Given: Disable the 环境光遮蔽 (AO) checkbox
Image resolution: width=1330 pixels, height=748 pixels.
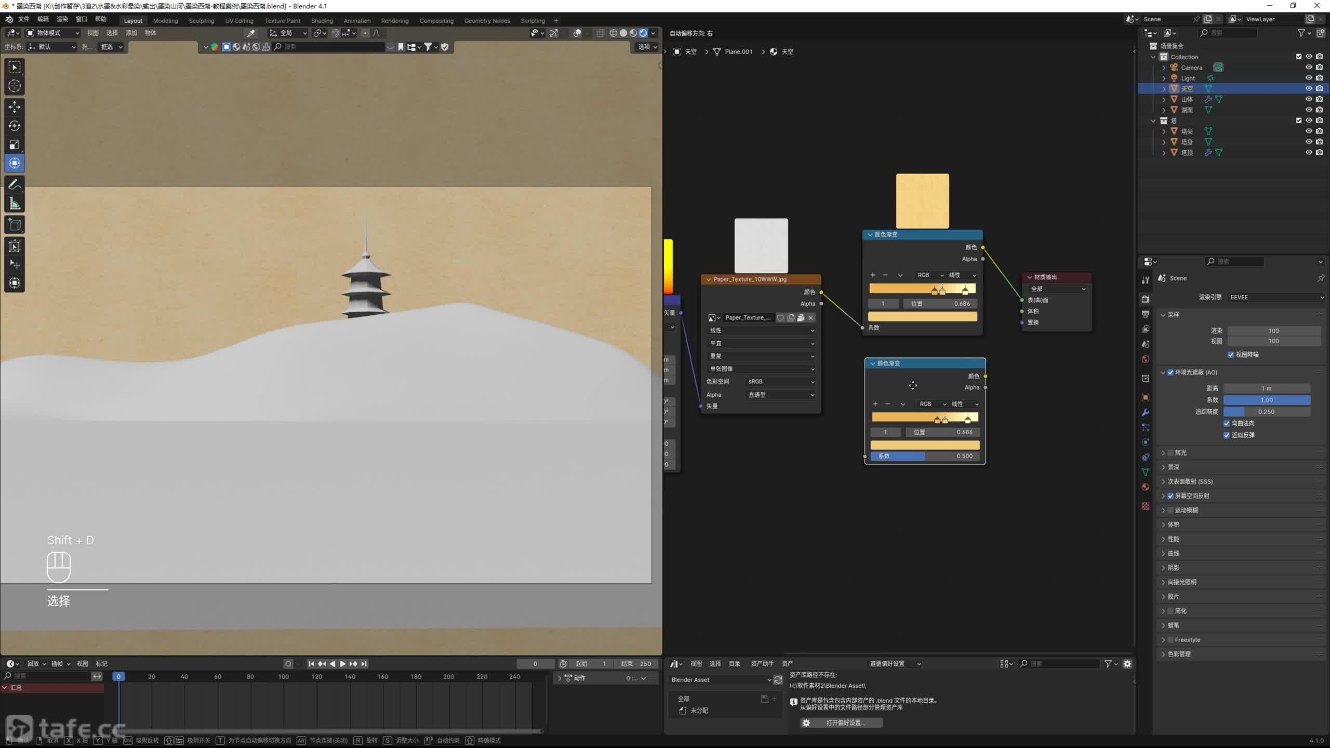Looking at the screenshot, I should click(1171, 372).
